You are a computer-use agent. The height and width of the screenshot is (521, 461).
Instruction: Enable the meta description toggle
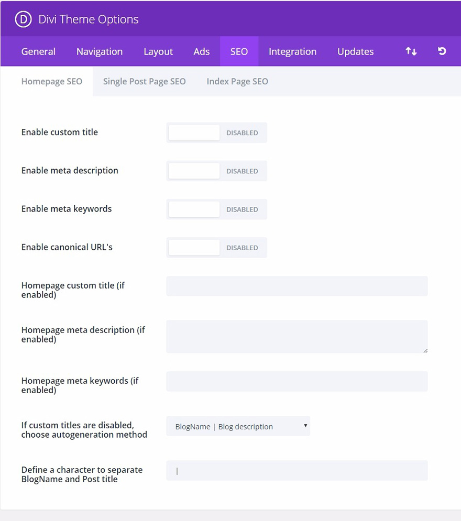pos(194,171)
